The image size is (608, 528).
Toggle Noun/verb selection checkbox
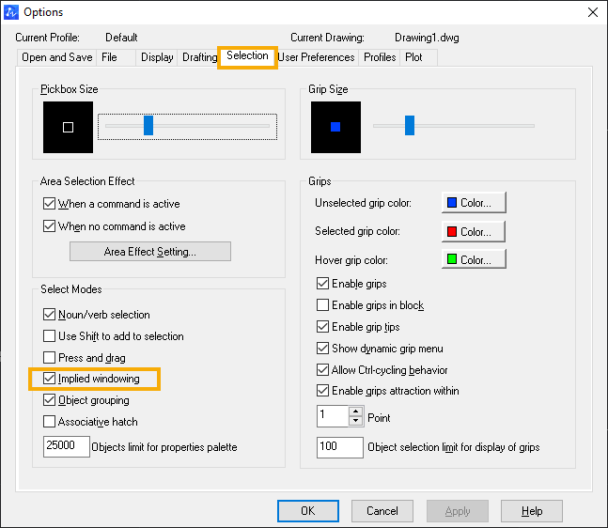(49, 315)
